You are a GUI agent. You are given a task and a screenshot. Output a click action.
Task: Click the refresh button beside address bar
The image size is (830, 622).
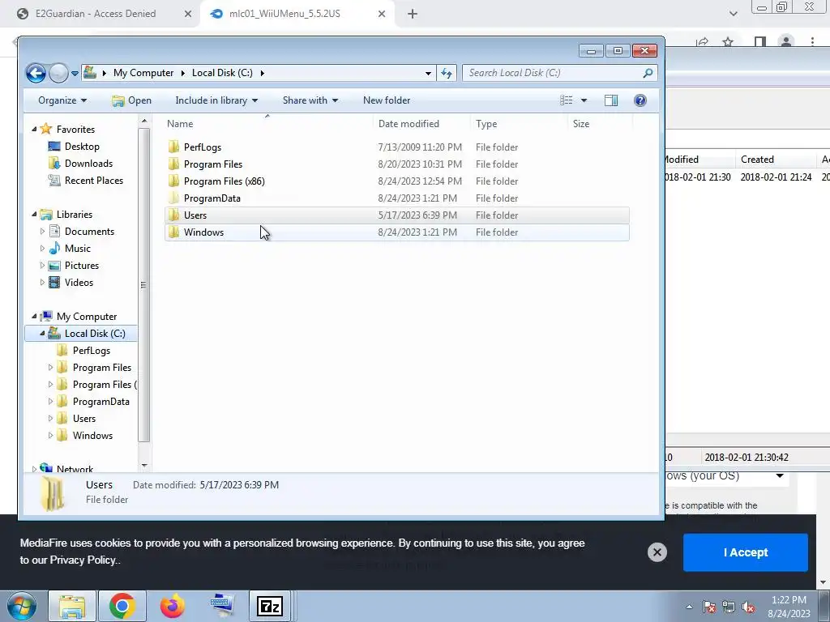pos(447,73)
